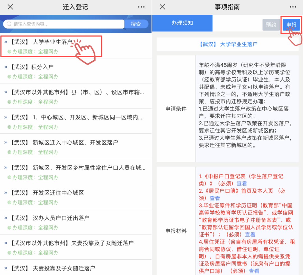Screen dimensions: 303x275
Task: Click the globe icon under 汉办人员户口迁出落户
Action: (x=9, y=228)
